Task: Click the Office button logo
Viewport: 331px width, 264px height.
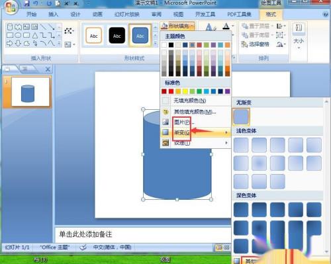Action: [x=11, y=7]
